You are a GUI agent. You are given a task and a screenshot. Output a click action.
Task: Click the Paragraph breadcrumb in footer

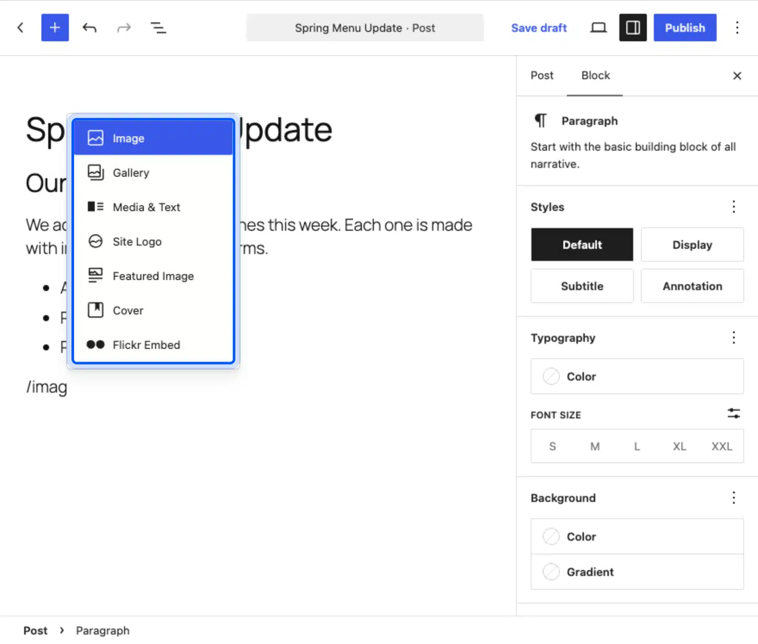coord(103,630)
